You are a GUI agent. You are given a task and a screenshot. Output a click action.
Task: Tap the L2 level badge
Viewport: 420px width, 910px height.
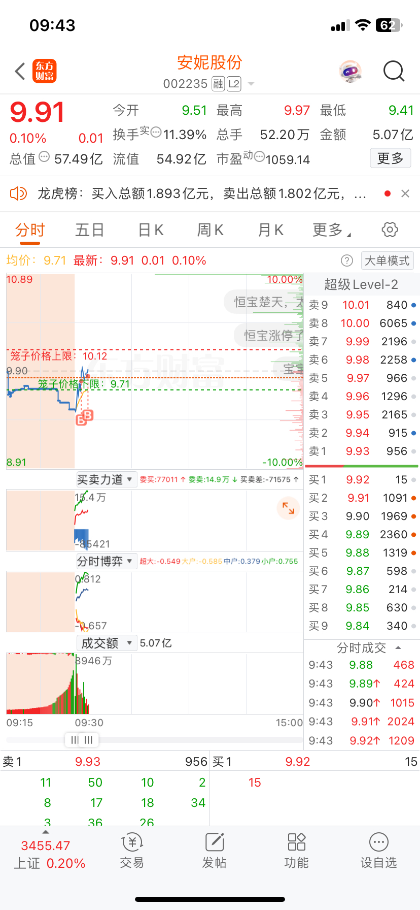(x=234, y=84)
